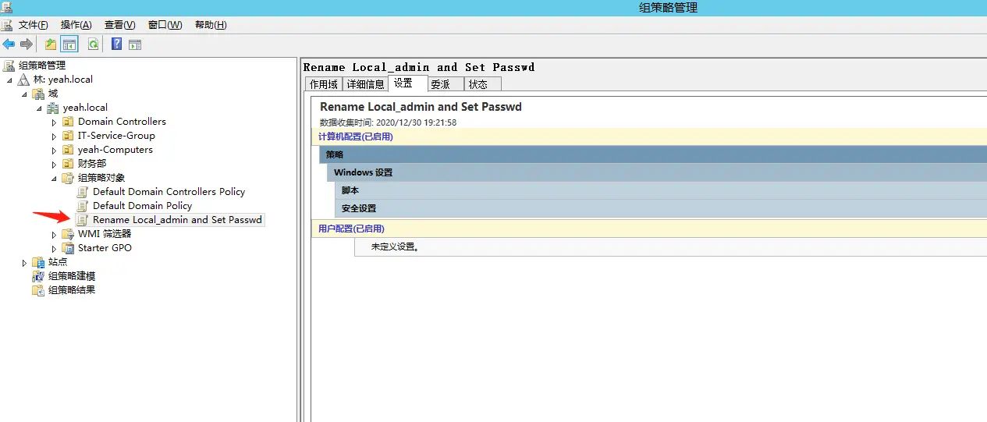Open Help via the question mark icon

(x=116, y=44)
